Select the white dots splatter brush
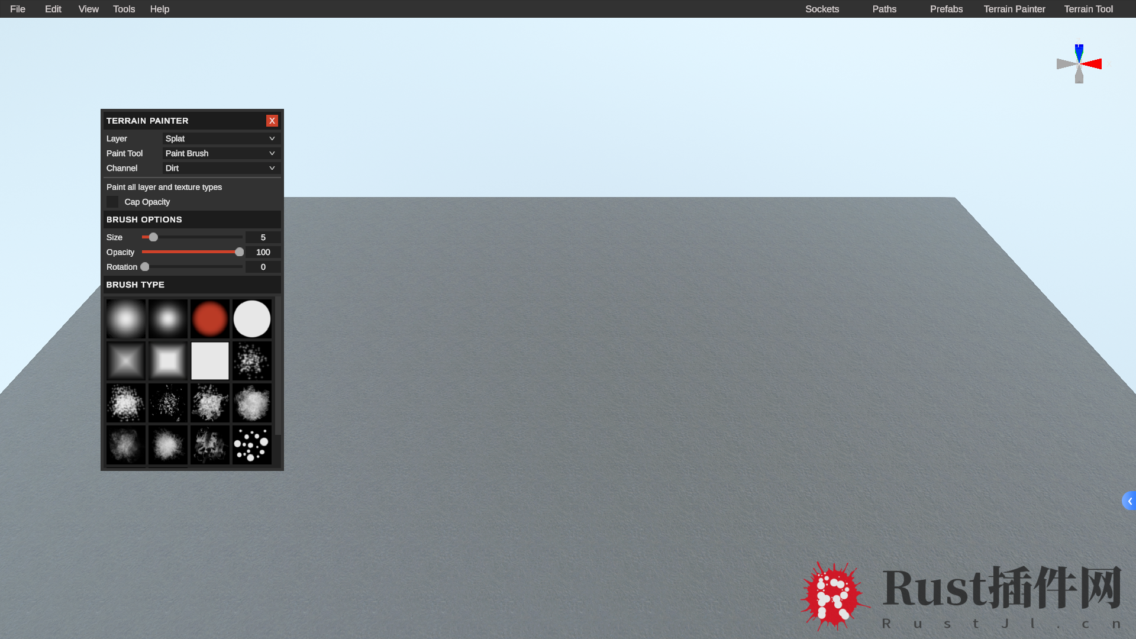Image resolution: width=1136 pixels, height=639 pixels. tap(252, 445)
